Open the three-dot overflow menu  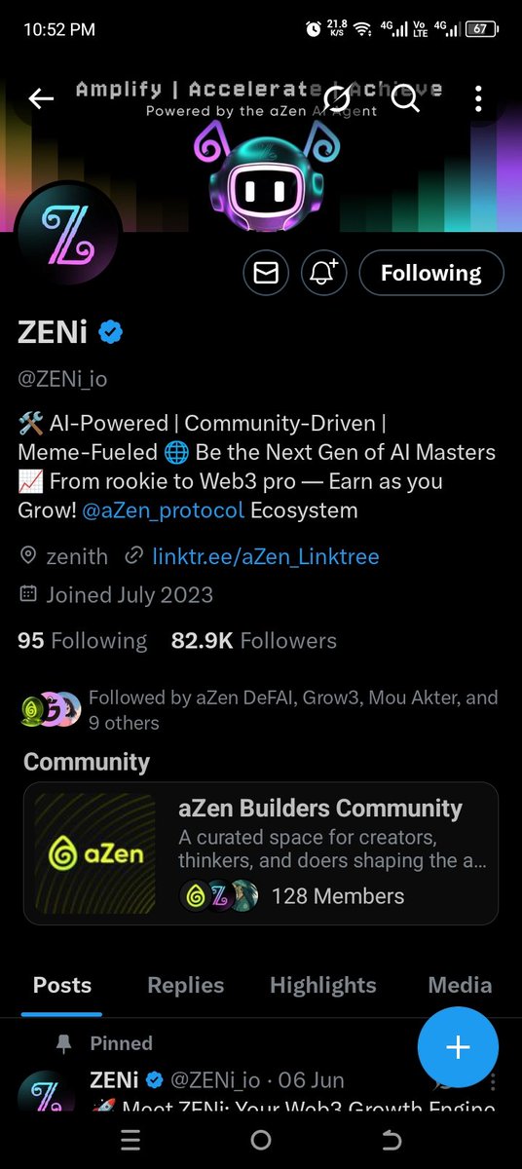click(477, 98)
